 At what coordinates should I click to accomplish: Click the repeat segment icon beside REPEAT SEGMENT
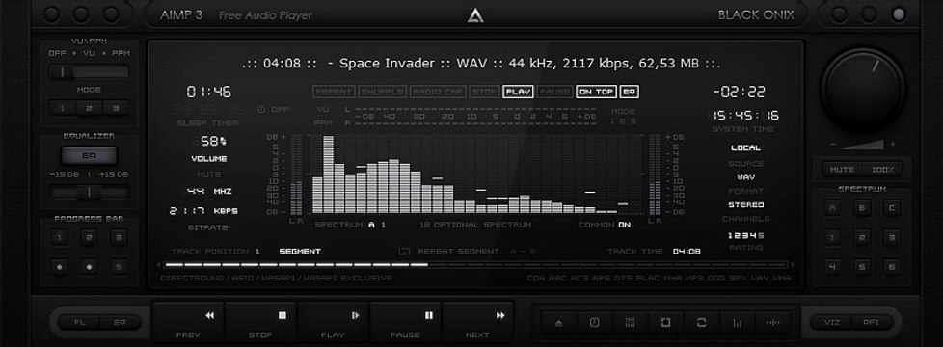click(x=404, y=252)
